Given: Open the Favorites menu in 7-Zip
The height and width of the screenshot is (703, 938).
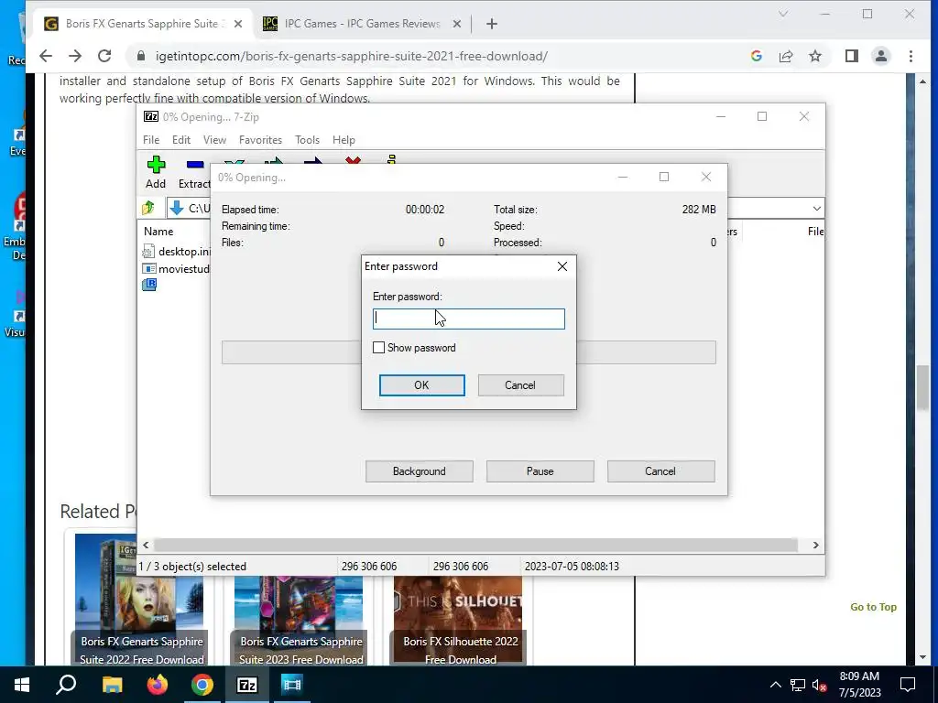Looking at the screenshot, I should click(x=260, y=140).
